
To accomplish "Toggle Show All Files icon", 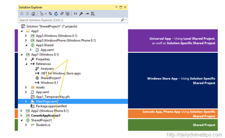I will pos(67,14).
